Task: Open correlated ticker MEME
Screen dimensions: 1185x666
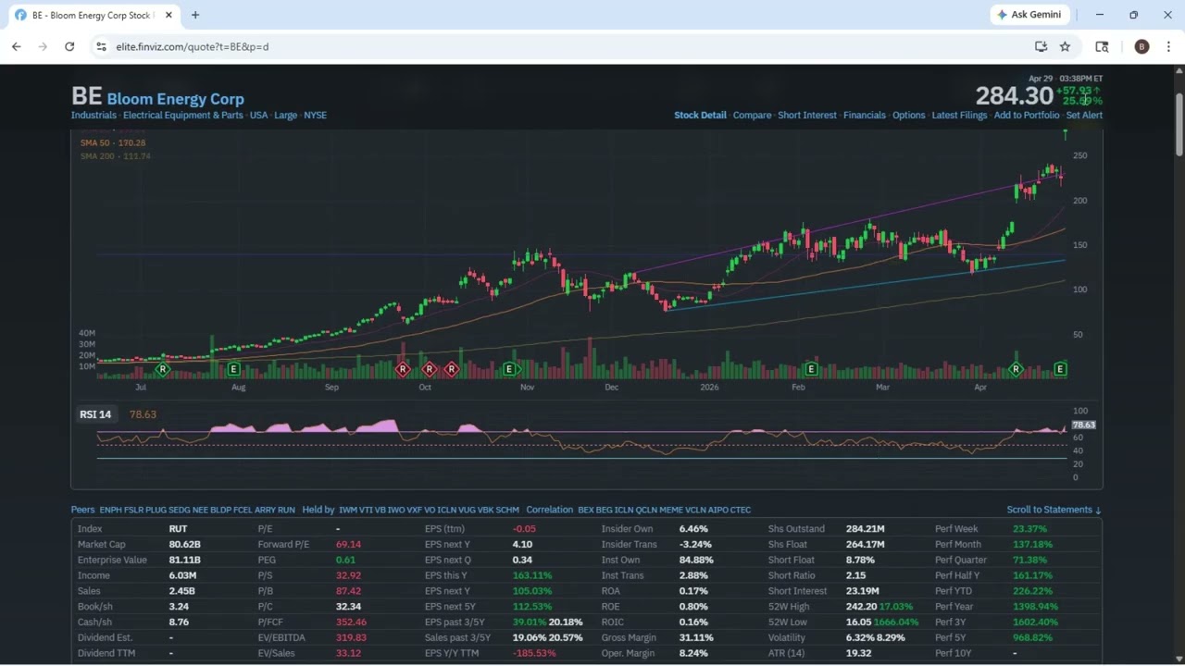Action: pos(670,510)
